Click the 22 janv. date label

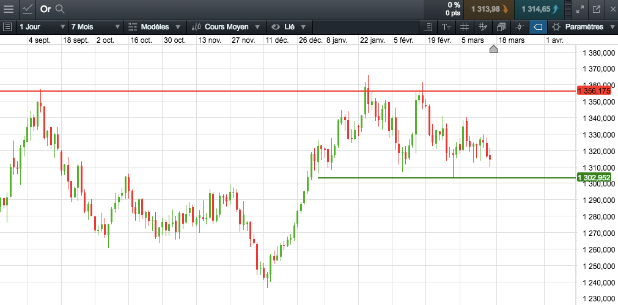(x=373, y=40)
